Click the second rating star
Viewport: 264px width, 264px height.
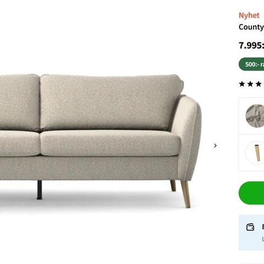coord(250,84)
